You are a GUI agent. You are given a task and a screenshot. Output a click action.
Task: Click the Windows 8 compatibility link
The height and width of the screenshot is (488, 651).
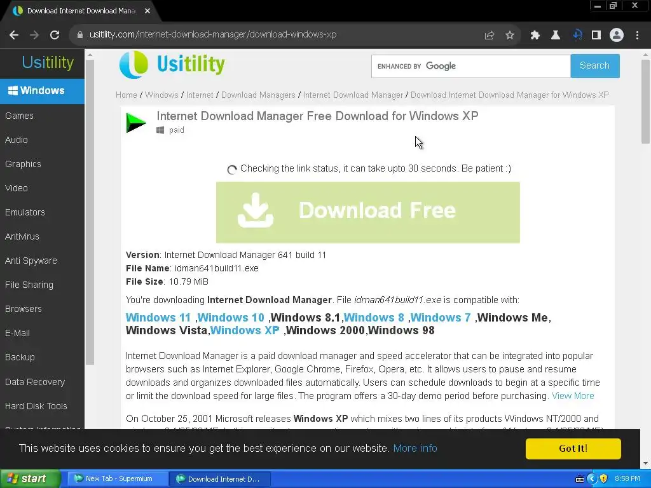coord(374,318)
